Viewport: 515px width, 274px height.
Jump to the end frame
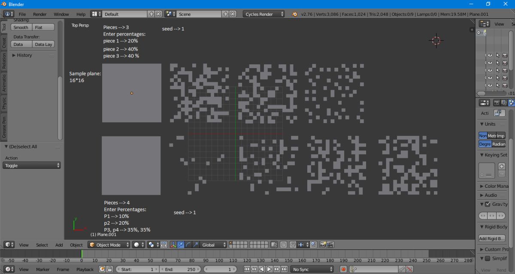pos(284,269)
